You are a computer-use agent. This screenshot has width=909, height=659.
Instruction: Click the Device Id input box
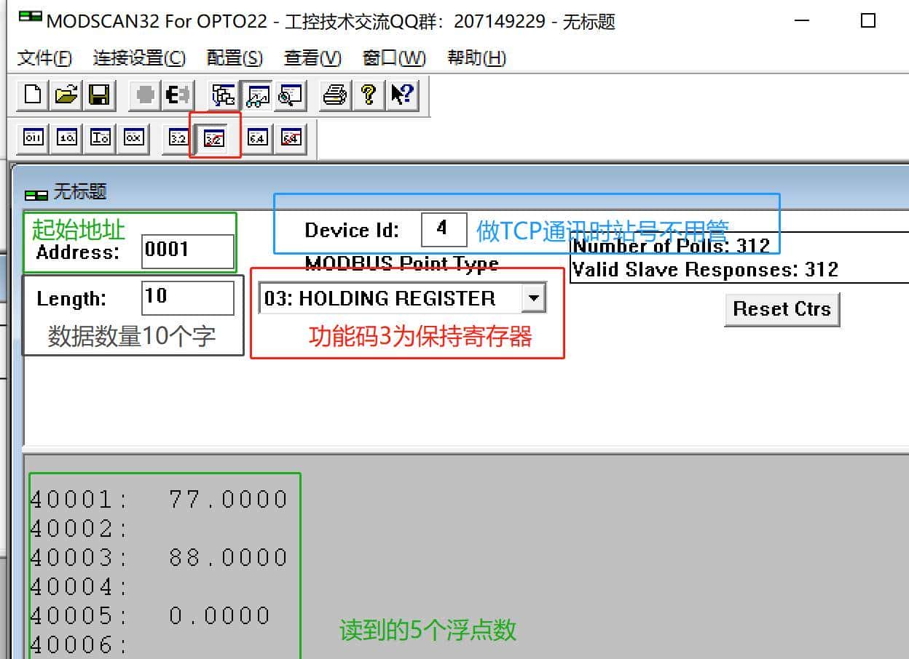(443, 229)
